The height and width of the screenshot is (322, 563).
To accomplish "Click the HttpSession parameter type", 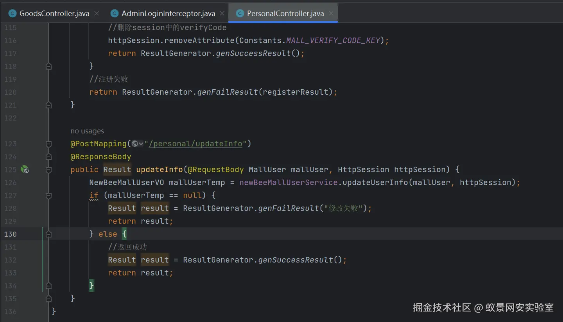I will click(x=364, y=169).
